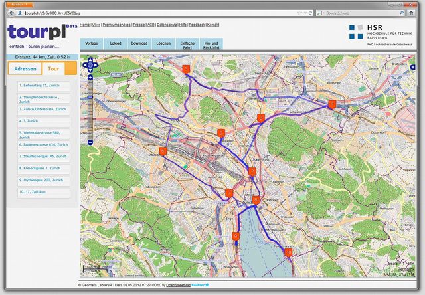The image size is (425, 295).
Task: Click route marker 6 on the map
Action: click(x=163, y=151)
